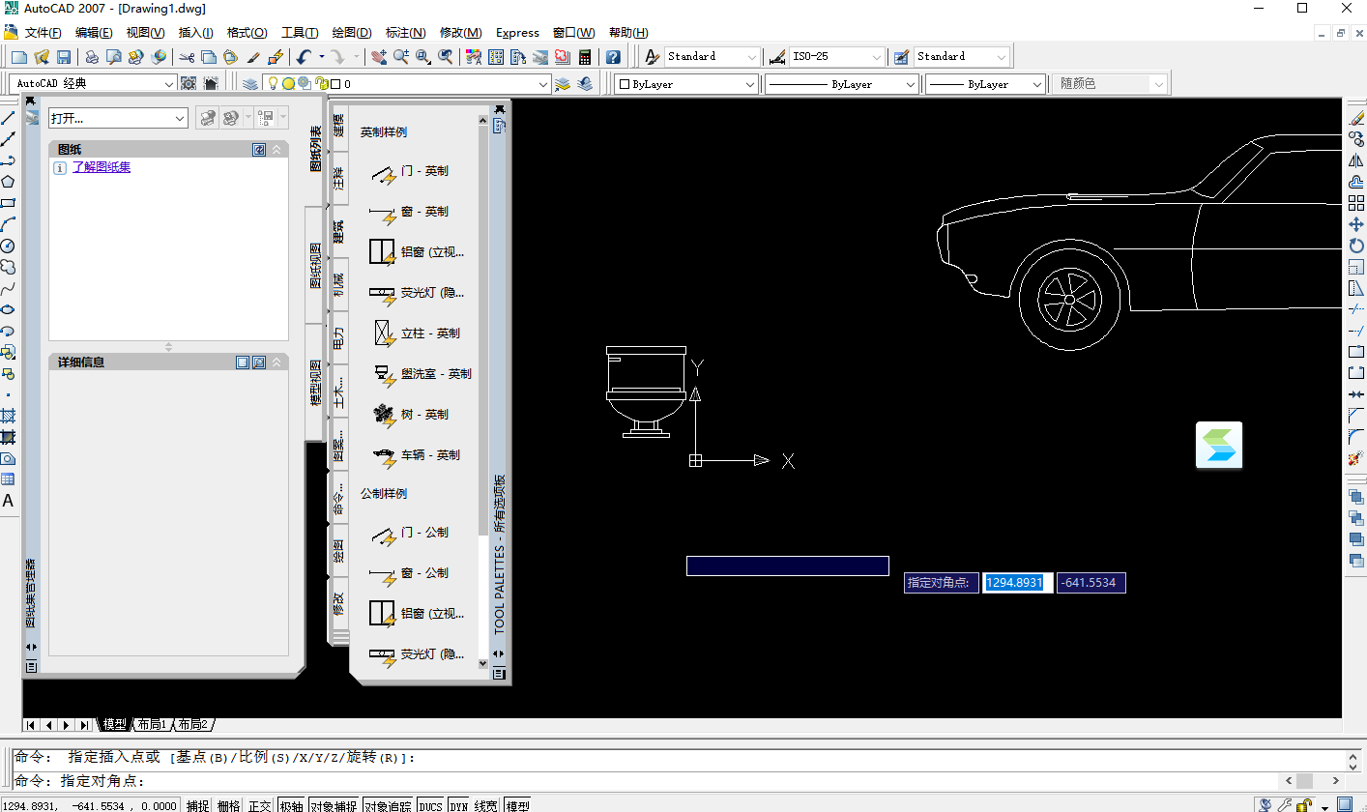Select the Polygon draw tool
1367x812 pixels.
coord(8,182)
